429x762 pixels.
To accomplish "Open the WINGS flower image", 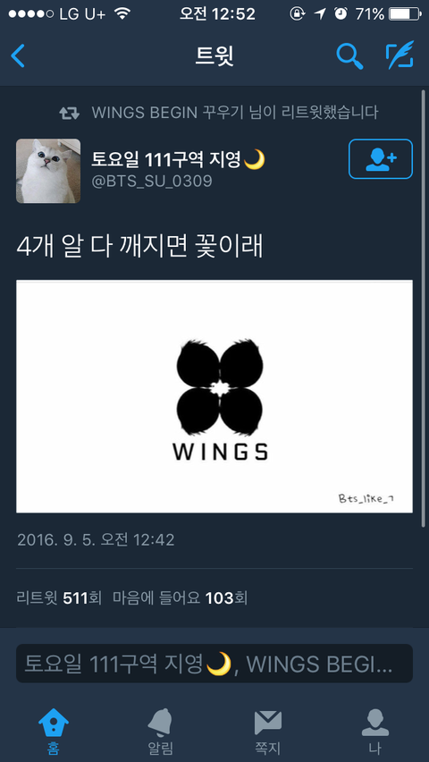I will coord(214,396).
